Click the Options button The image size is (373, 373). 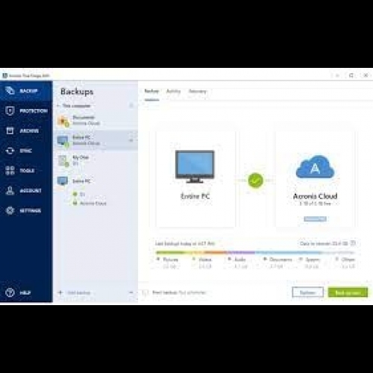pyautogui.click(x=307, y=292)
